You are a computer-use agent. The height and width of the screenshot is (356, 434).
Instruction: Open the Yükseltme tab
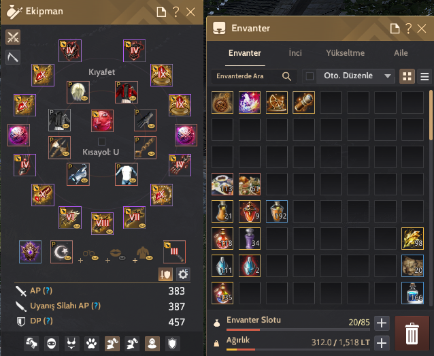pos(345,53)
